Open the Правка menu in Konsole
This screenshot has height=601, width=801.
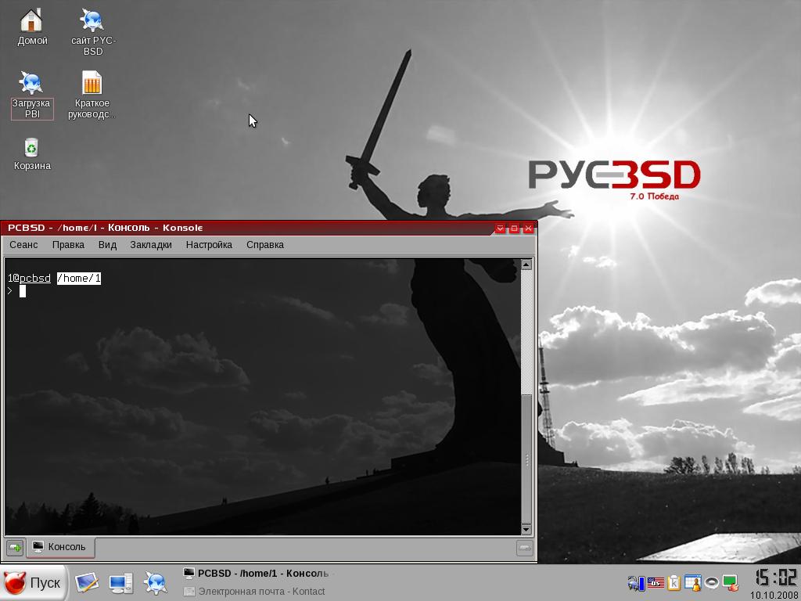(68, 245)
